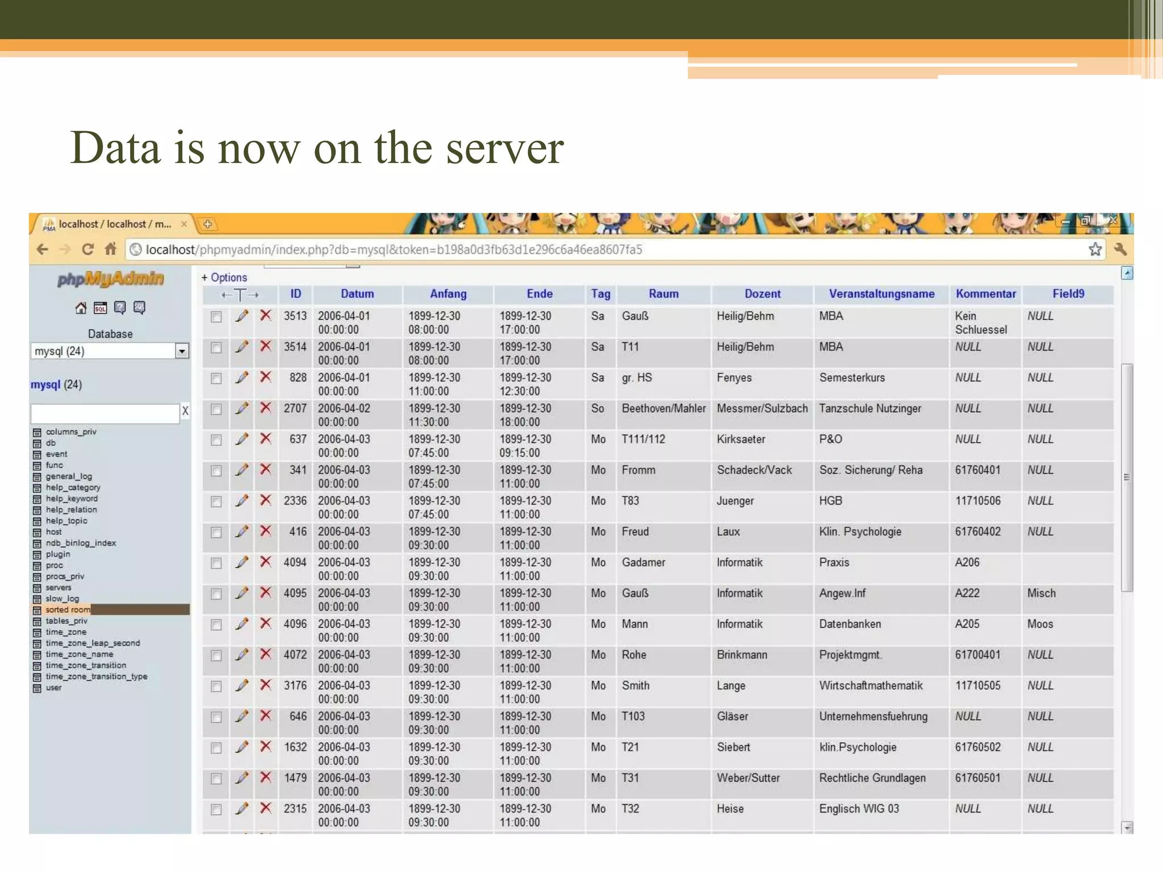The height and width of the screenshot is (872, 1163).
Task: Click the scrollbar up arrow
Action: [1127, 273]
